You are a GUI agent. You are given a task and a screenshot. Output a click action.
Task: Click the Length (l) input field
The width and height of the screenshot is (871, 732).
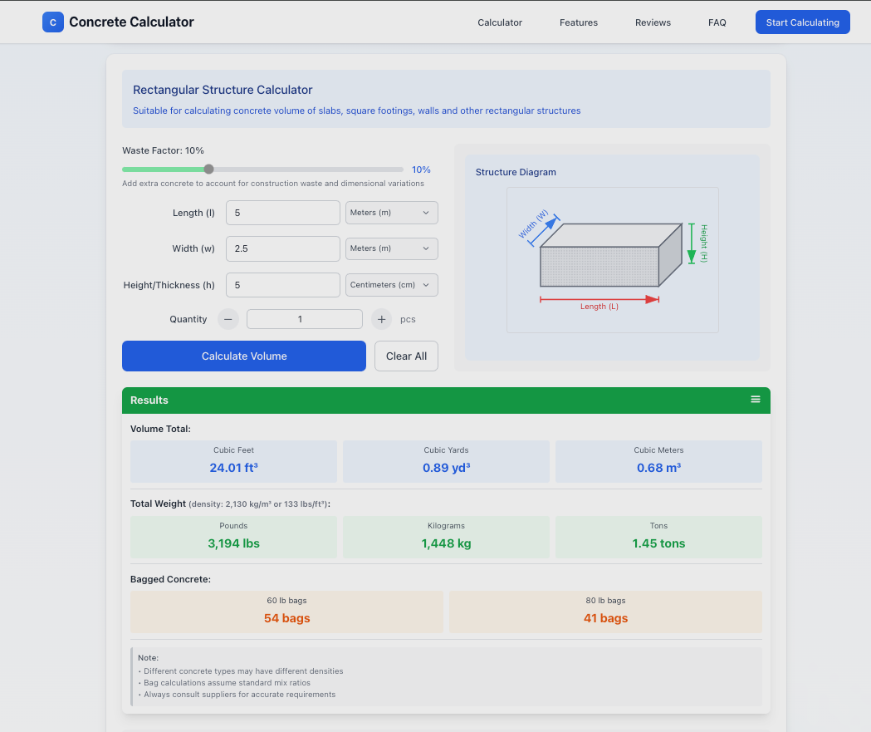(282, 213)
